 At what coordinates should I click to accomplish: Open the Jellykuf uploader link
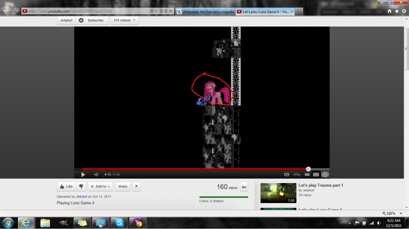click(81, 197)
